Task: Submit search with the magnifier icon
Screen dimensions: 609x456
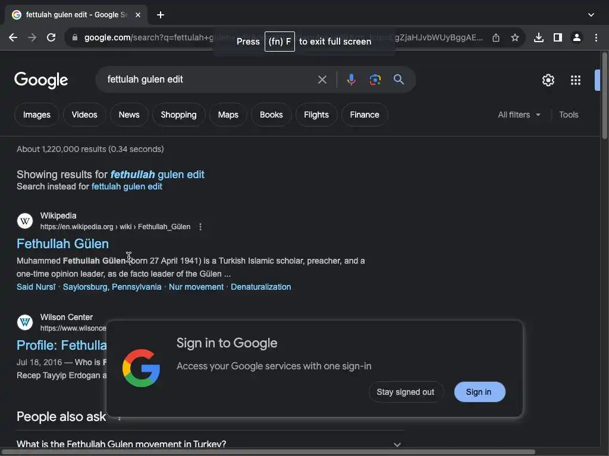Action: 398,80
